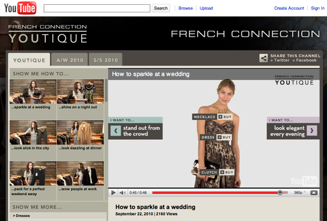Click the NECKLACE label on the video
Screen dimensions: 327x221
click(205, 117)
